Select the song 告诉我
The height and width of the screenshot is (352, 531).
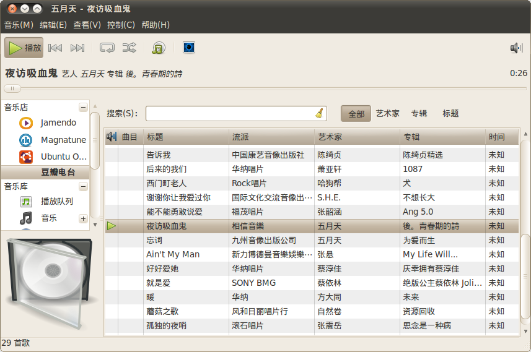click(x=158, y=155)
